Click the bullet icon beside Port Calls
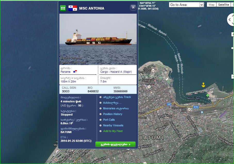 pos(100,120)
